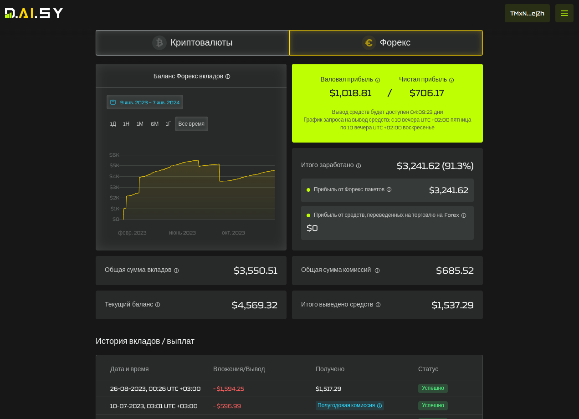The image size is (579, 419).
Task: Open the hamburger menu
Action: click(564, 13)
